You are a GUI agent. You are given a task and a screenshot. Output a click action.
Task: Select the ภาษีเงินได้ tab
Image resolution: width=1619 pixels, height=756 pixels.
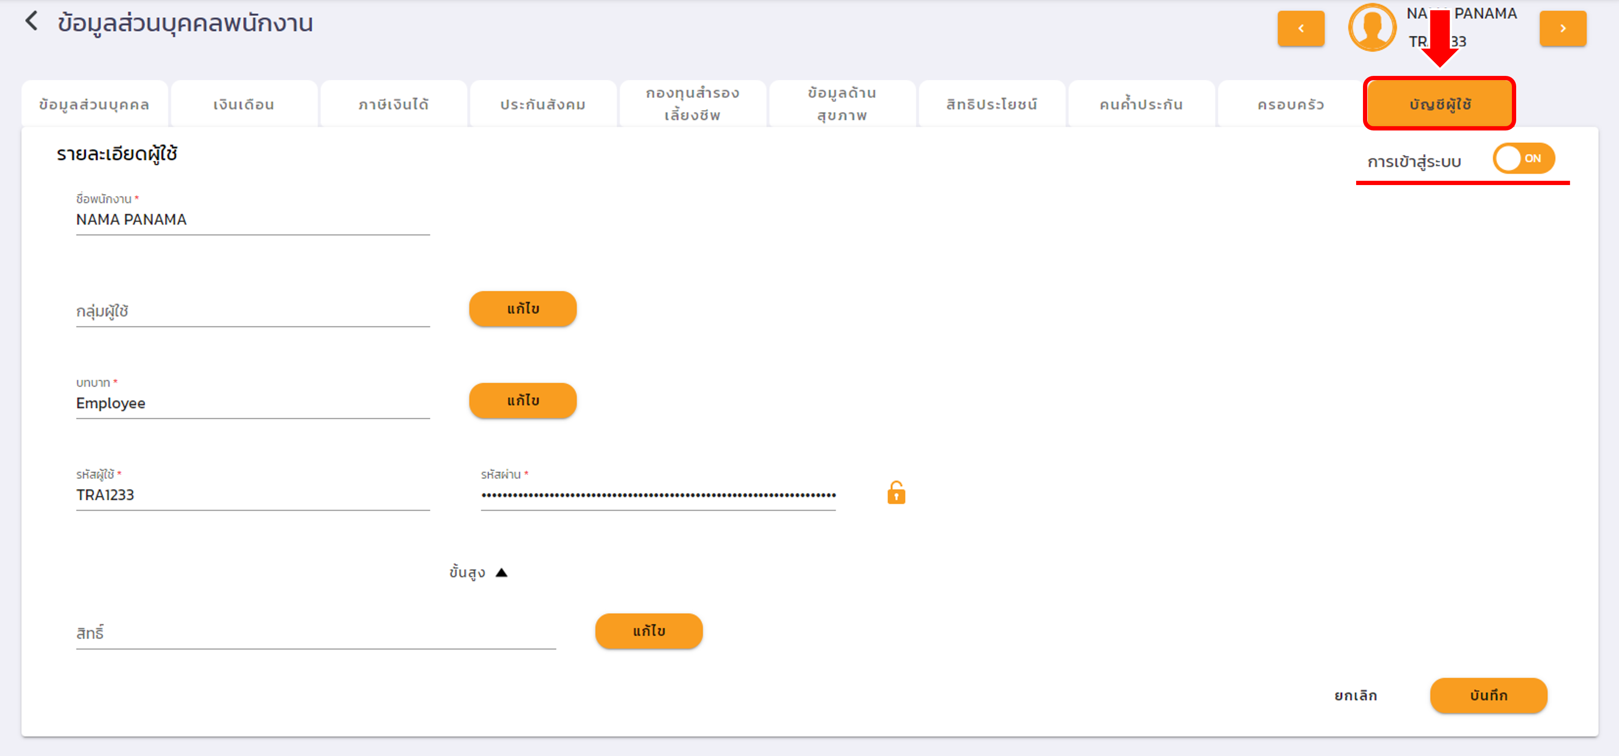(x=393, y=104)
